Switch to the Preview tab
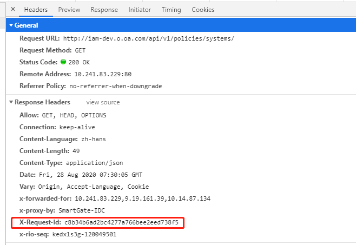Screen dimensions: 356x245 tap(69, 10)
